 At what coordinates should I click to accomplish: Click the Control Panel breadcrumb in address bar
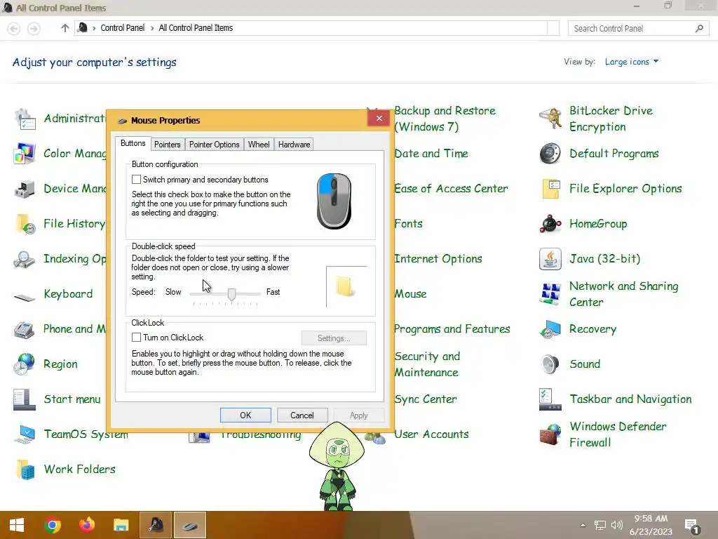pyautogui.click(x=122, y=28)
